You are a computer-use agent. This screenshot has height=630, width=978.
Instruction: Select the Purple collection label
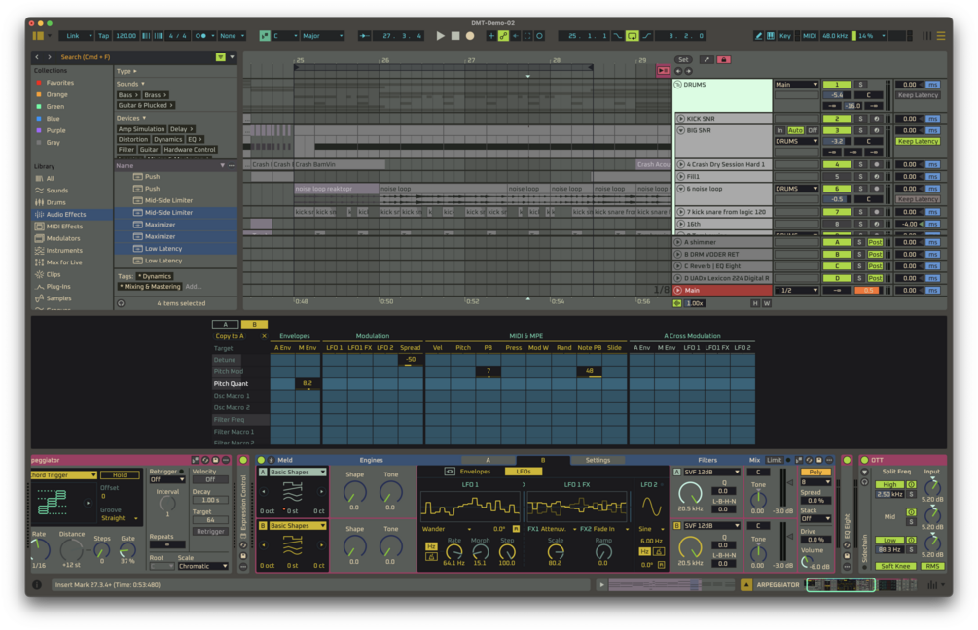point(55,130)
